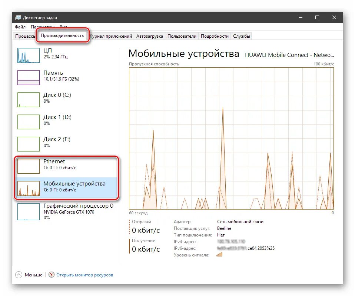Click the Пропускная способность label
The width and height of the screenshot is (355, 296).
click(154, 64)
